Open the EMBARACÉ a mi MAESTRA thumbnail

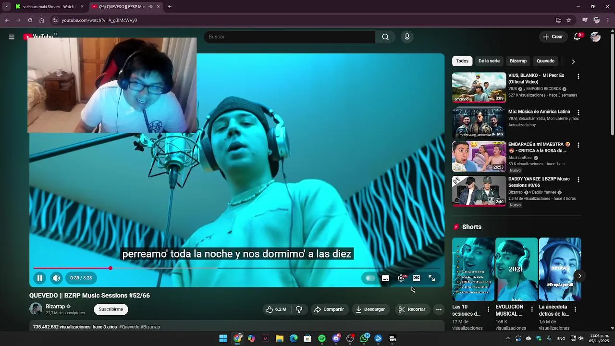pyautogui.click(x=479, y=157)
